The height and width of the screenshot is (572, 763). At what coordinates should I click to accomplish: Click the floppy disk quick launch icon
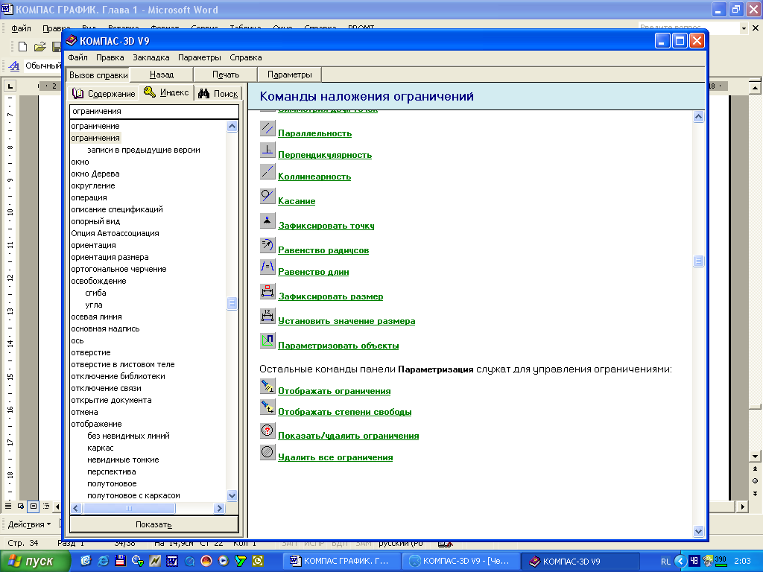(120, 561)
